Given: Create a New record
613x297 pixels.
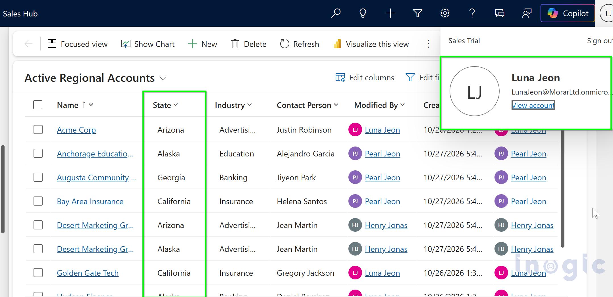Looking at the screenshot, I should (x=203, y=44).
